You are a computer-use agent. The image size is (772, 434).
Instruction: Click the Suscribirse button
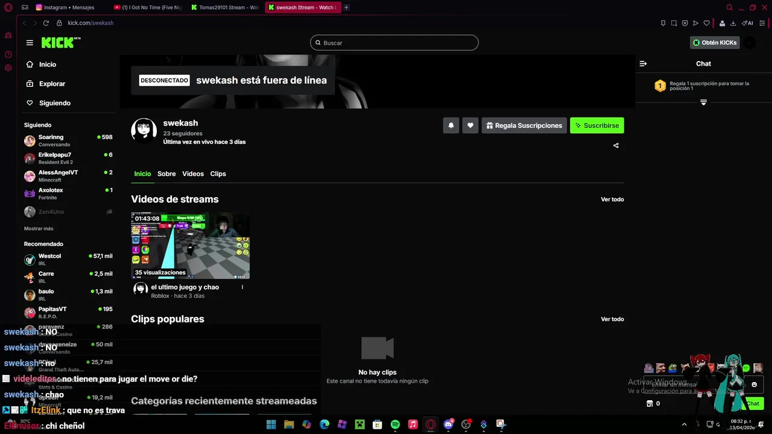(597, 125)
